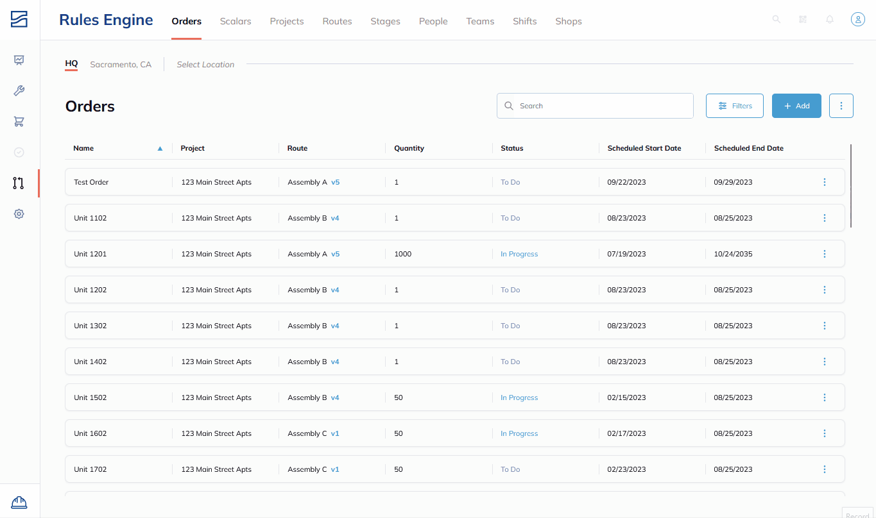The image size is (876, 518).
Task: Switch to the Shops tab
Action: [x=569, y=21]
